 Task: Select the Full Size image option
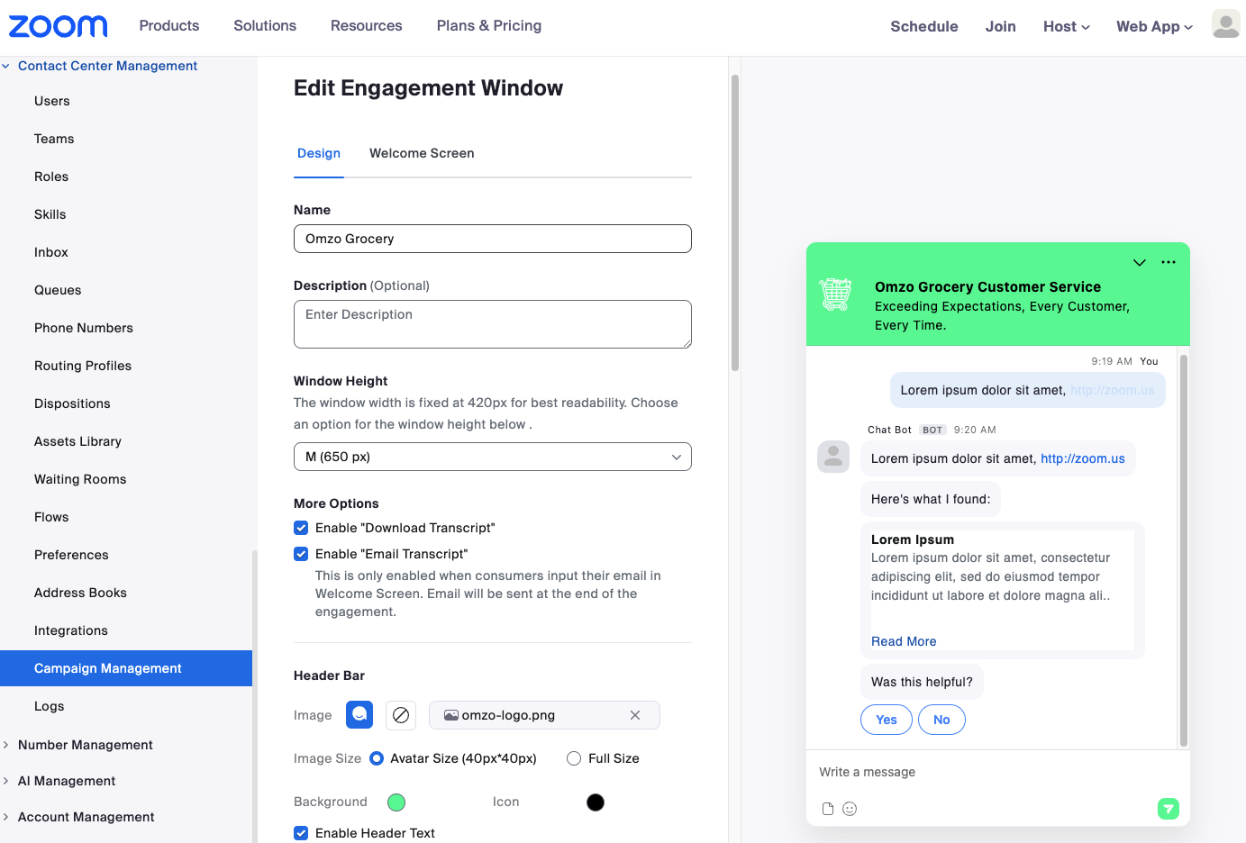tap(574, 758)
